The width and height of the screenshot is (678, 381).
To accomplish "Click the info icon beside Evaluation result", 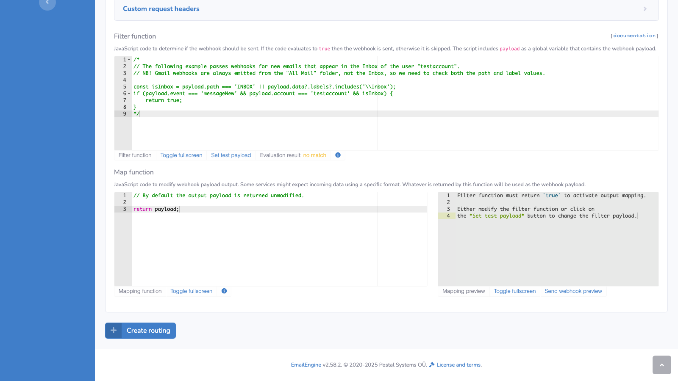I will coord(338,155).
